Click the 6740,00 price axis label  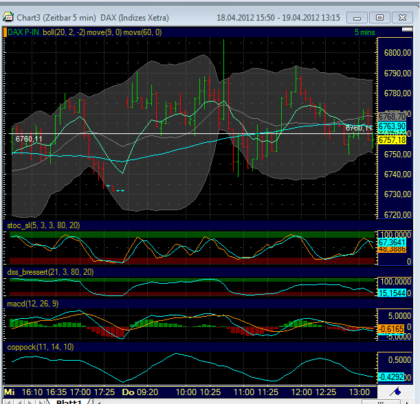(397, 175)
